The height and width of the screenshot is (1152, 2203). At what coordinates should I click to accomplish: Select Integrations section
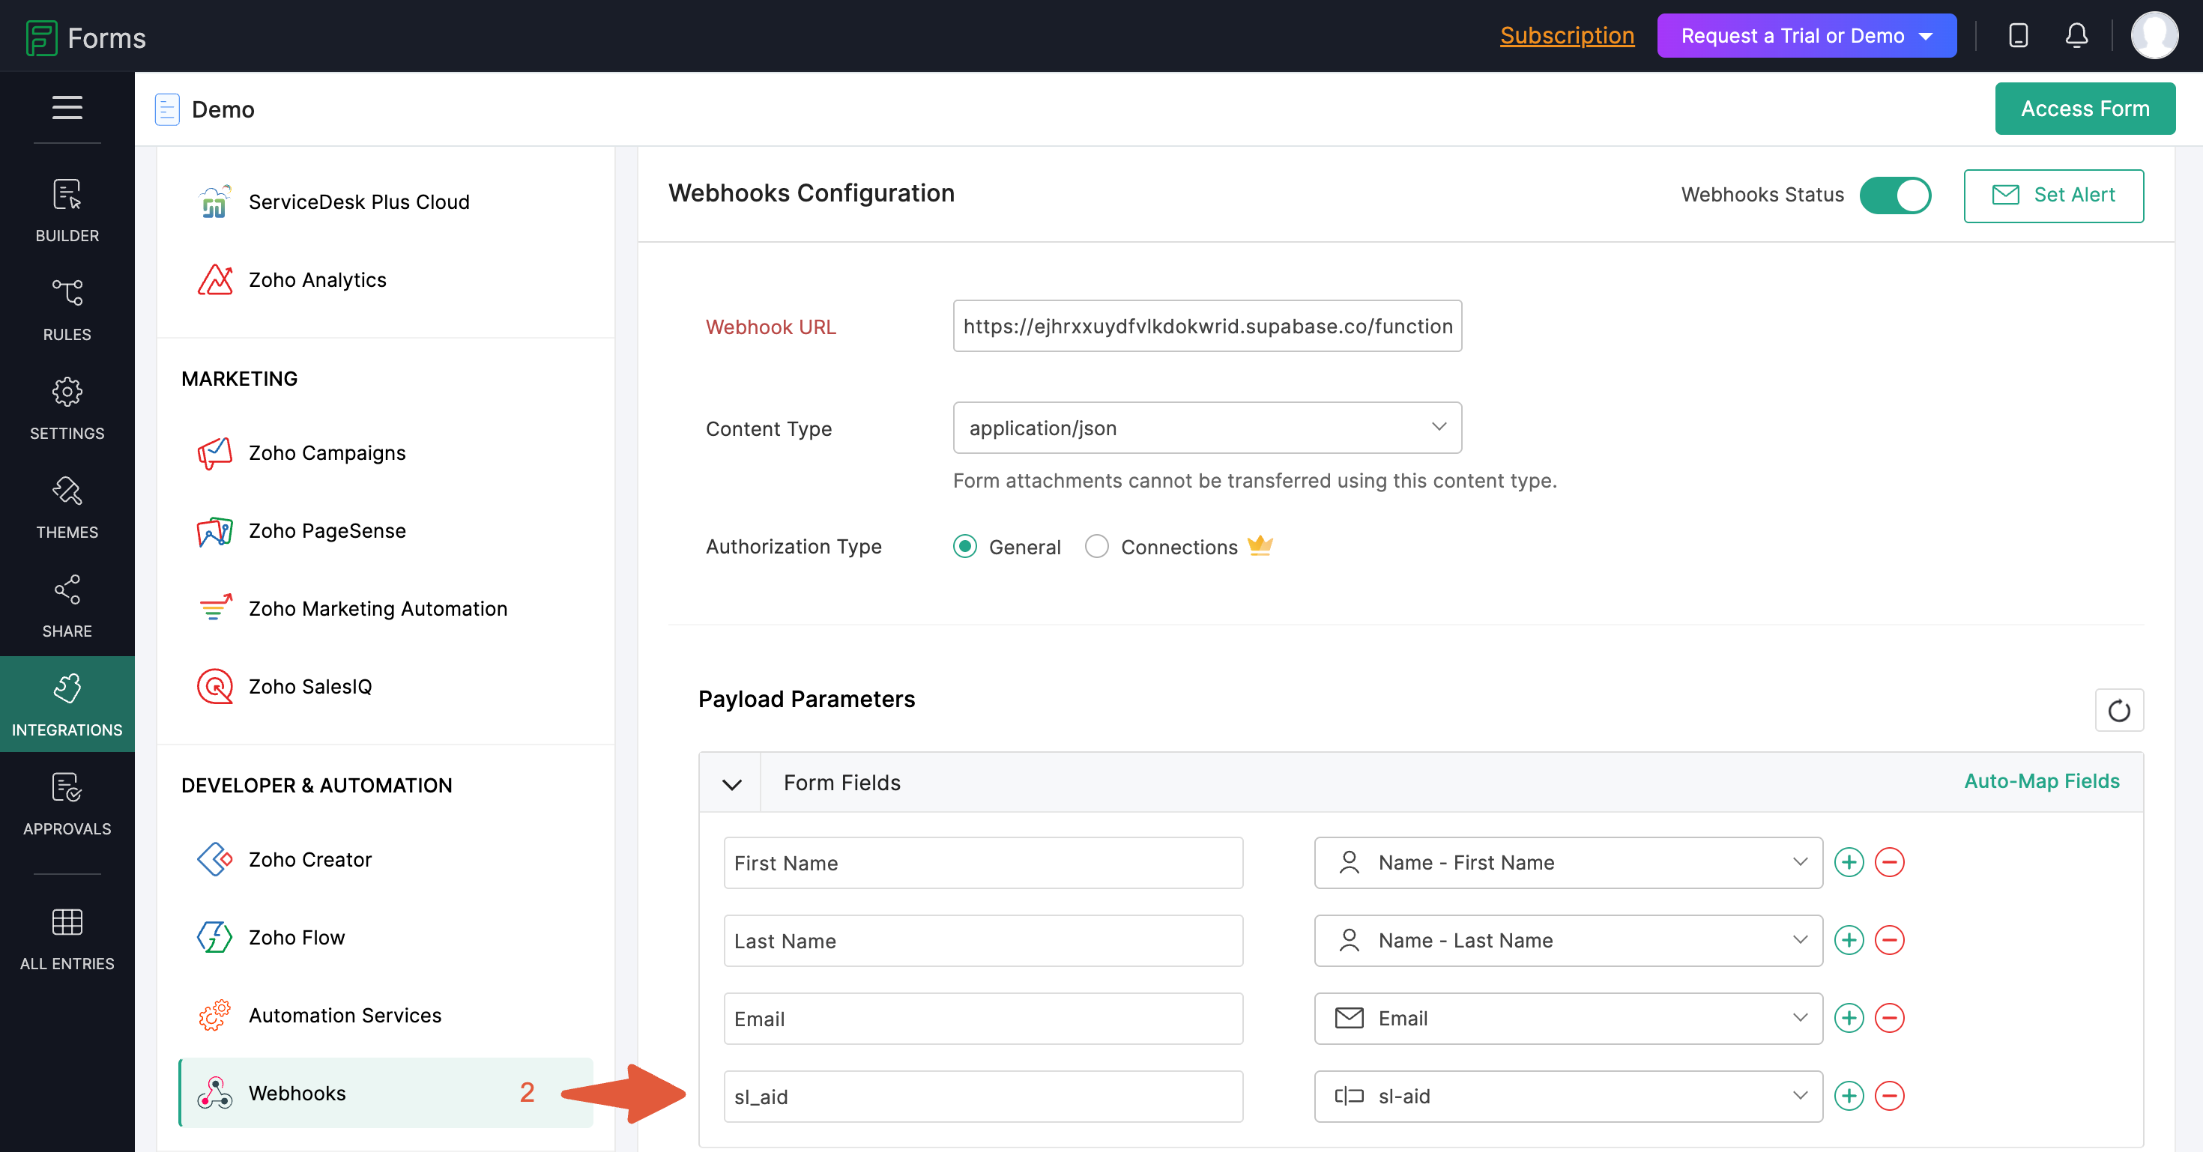point(67,704)
